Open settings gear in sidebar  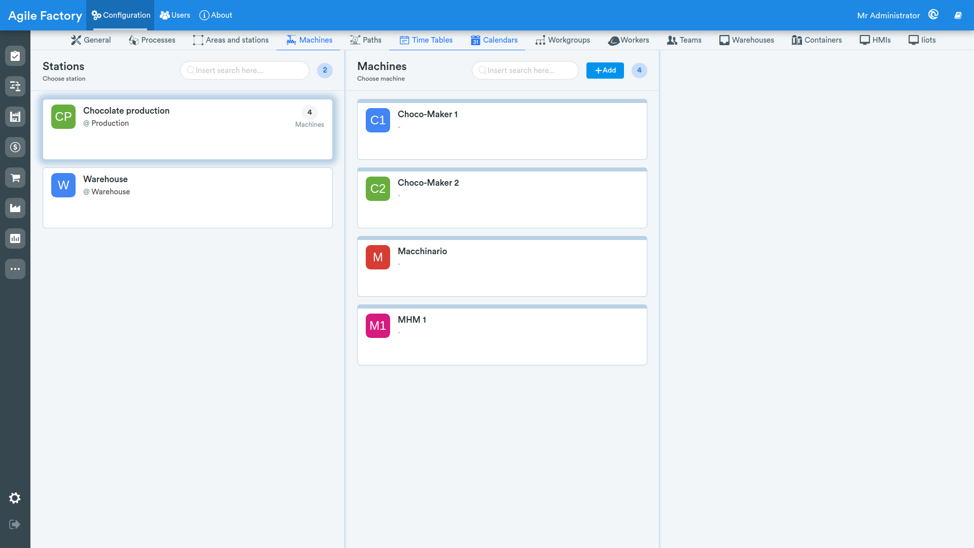15,498
